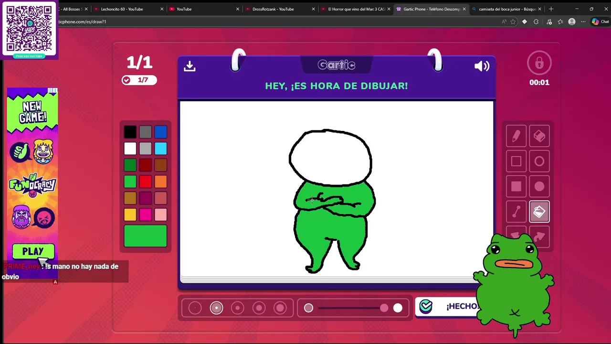Pick the black color swatch
This screenshot has width=611, height=344.
pyautogui.click(x=130, y=132)
